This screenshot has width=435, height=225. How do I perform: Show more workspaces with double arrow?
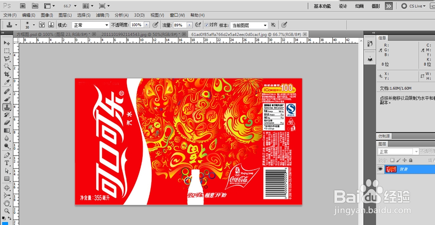(x=388, y=6)
